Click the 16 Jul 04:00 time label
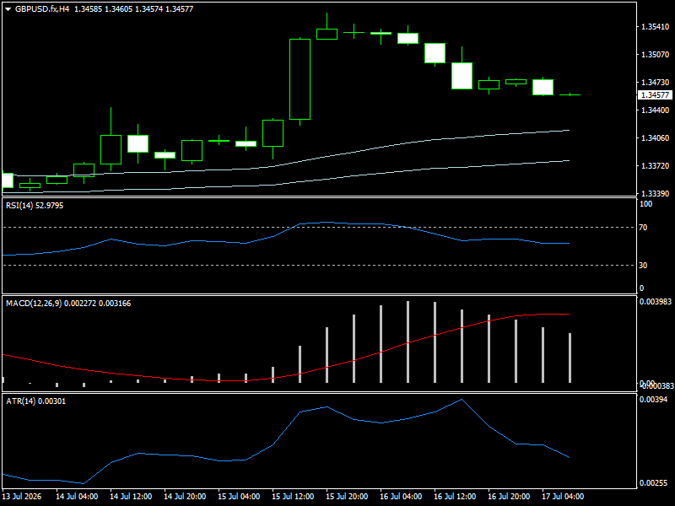 pyautogui.click(x=401, y=496)
